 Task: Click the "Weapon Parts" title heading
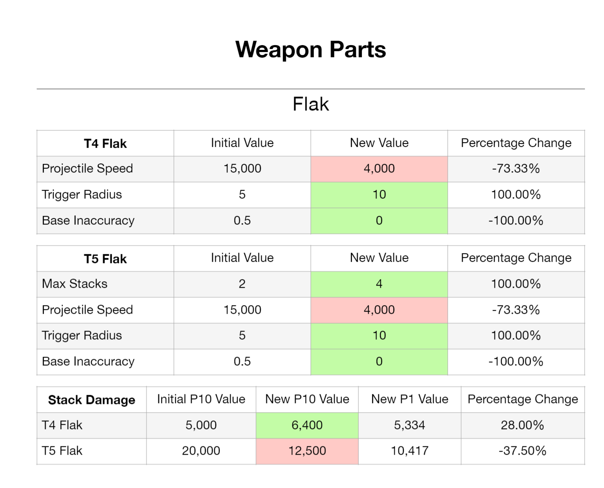pyautogui.click(x=310, y=49)
